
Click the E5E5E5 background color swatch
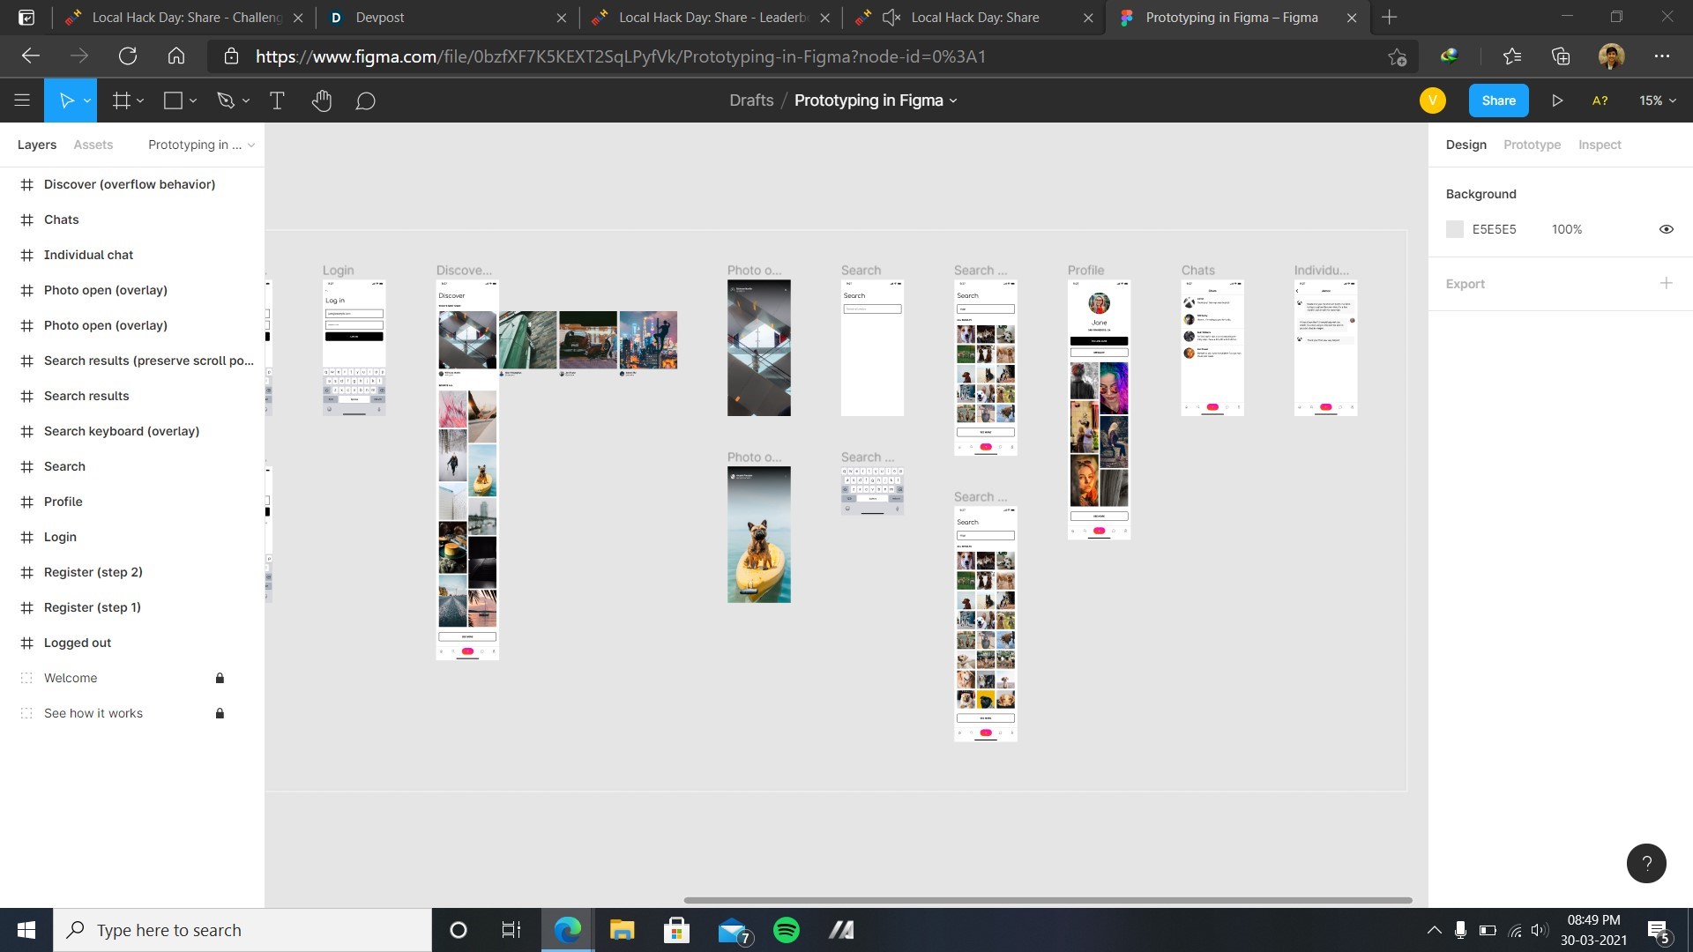(x=1455, y=229)
